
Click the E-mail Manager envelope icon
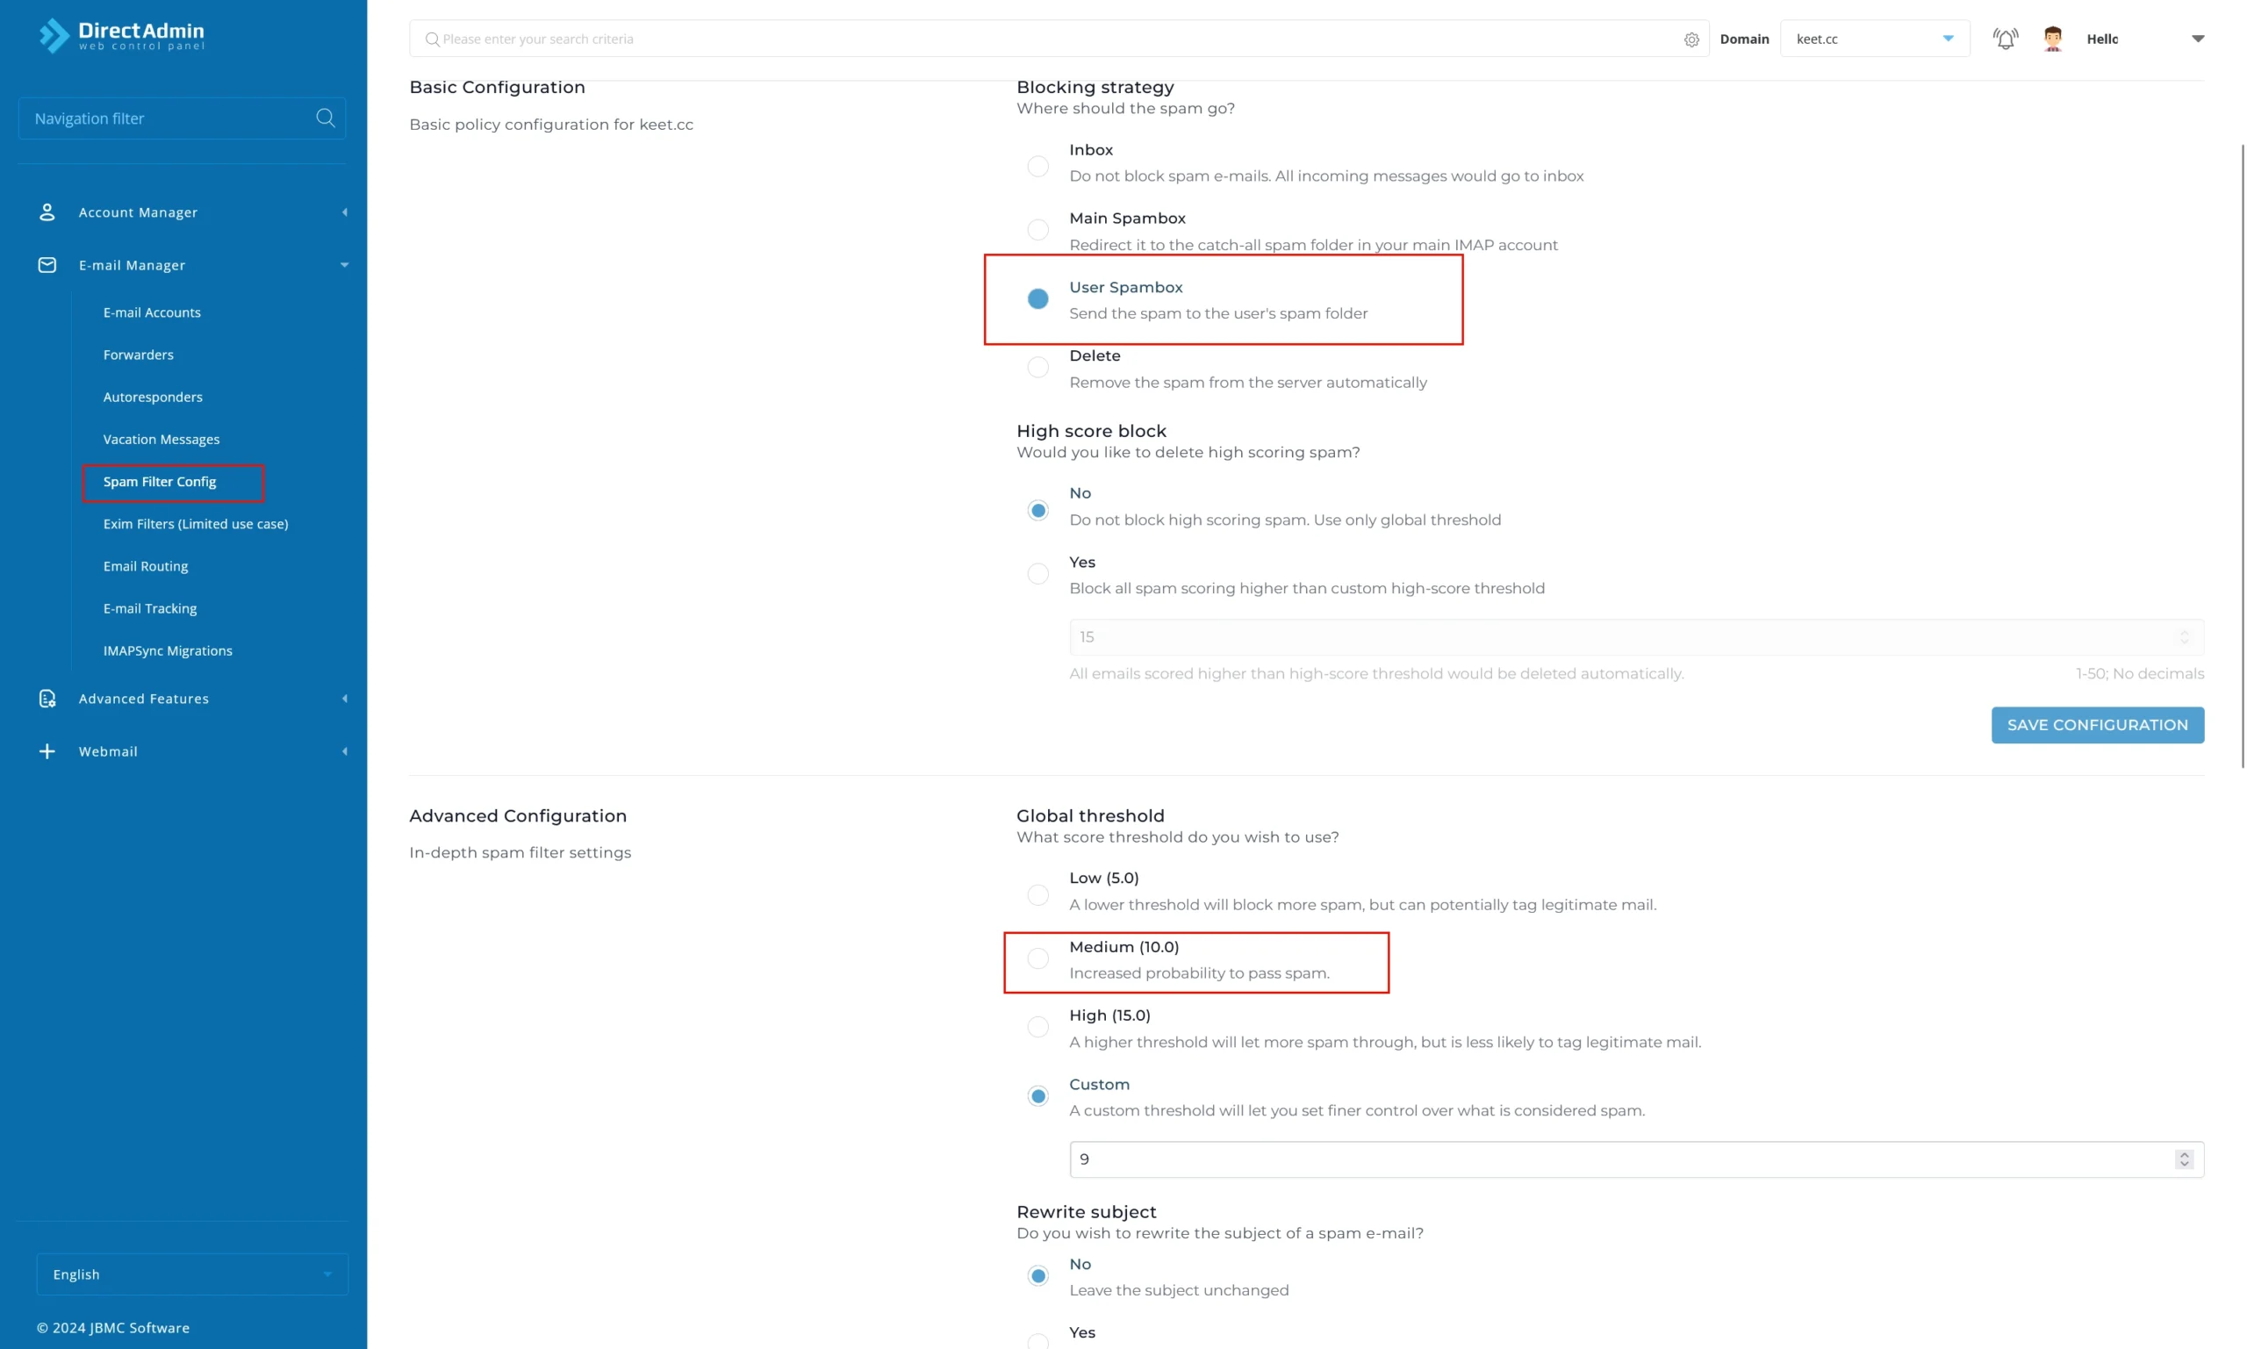(47, 264)
